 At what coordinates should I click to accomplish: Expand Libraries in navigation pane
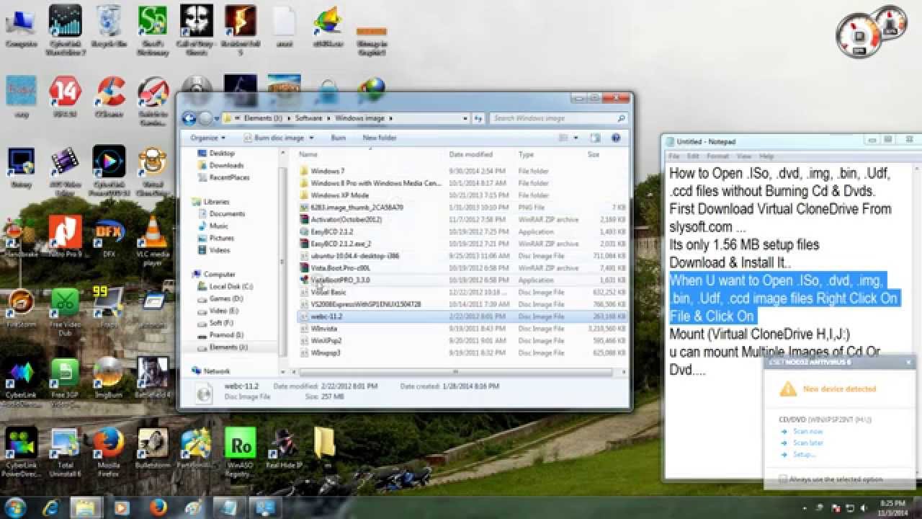[196, 202]
